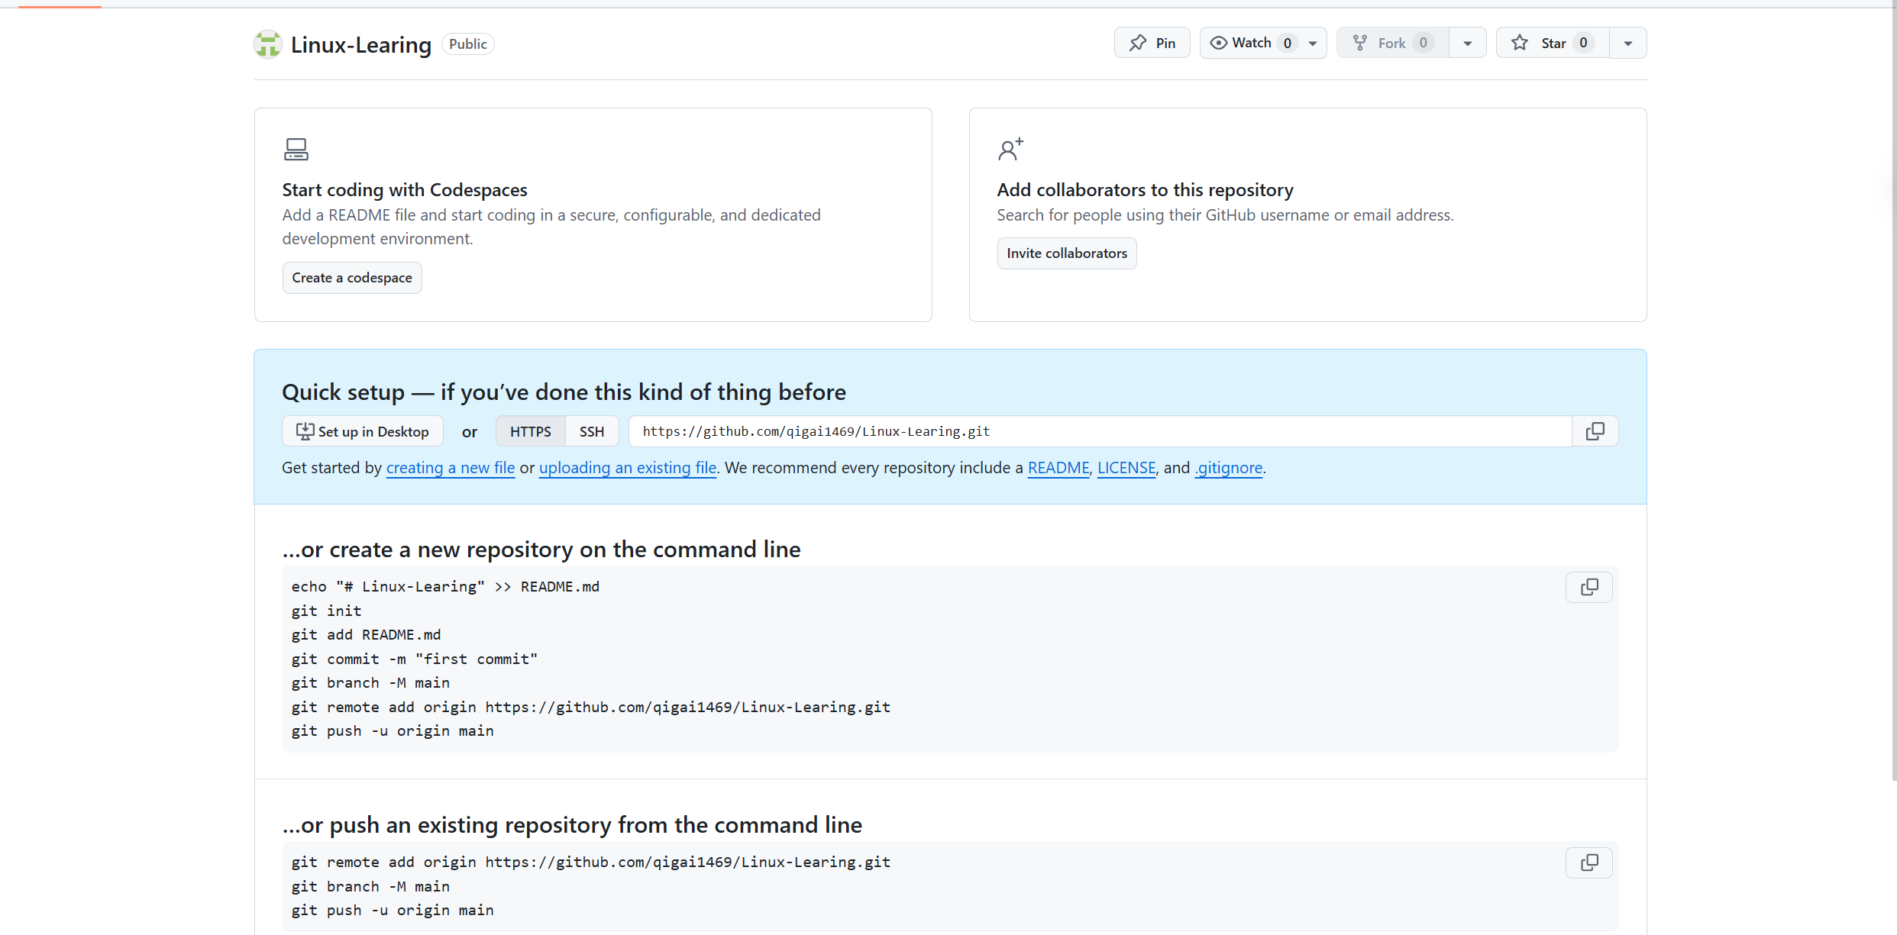Copy the push existing repository commands
The height and width of the screenshot is (935, 1897).
tap(1589, 862)
